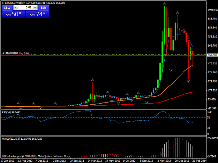Select the up fractal arrow above the highest peak
Screen dimensions: 218x163
point(165,3)
